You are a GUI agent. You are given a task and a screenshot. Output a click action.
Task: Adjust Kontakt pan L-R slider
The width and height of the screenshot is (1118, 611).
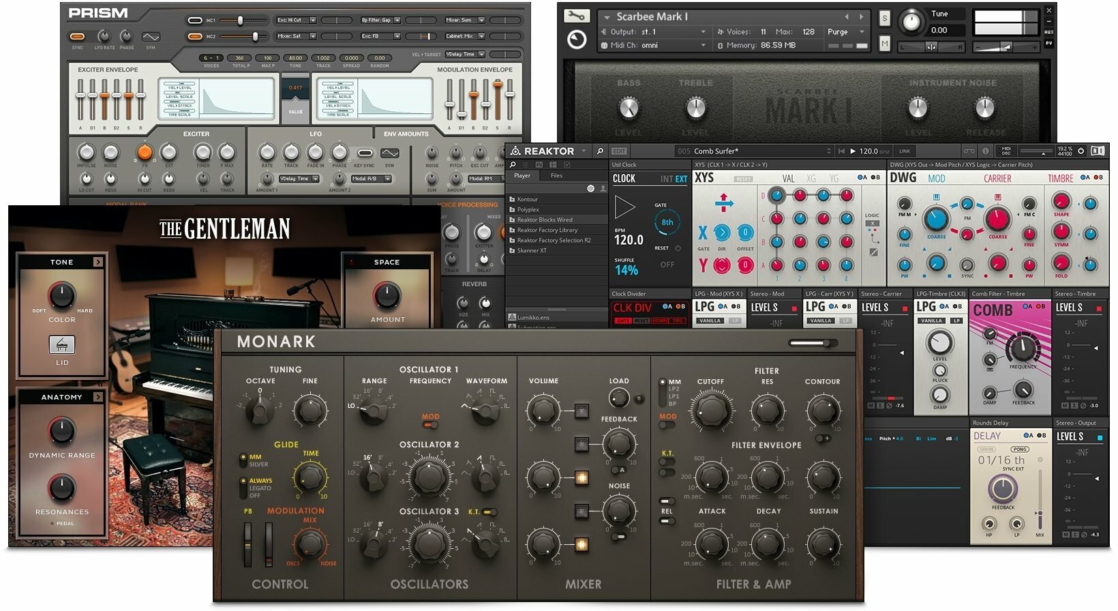(931, 46)
